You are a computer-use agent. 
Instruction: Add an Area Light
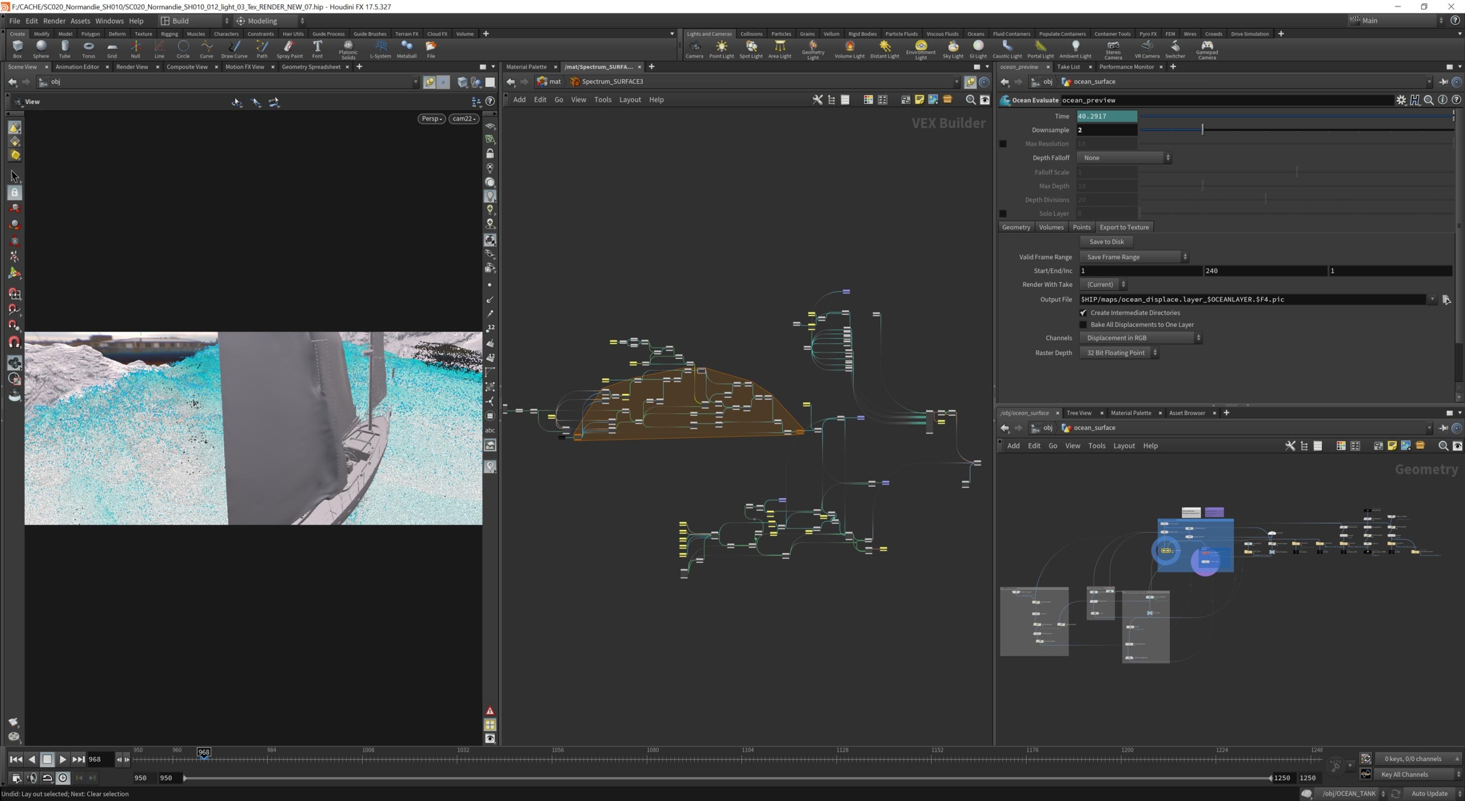click(779, 49)
